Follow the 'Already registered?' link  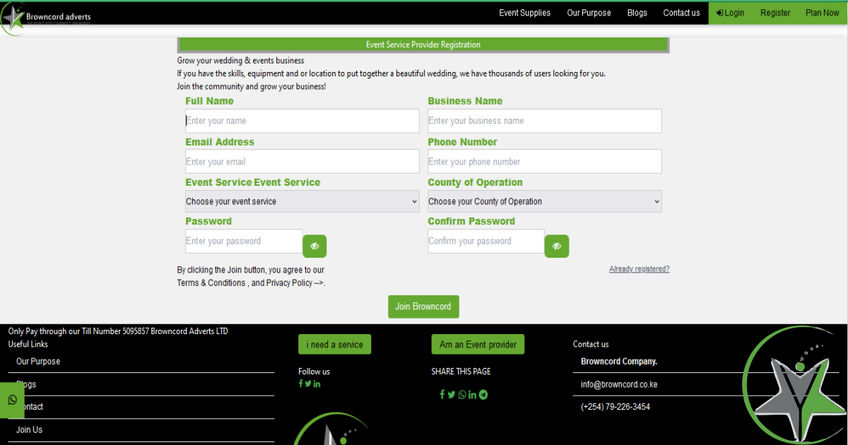[639, 269]
